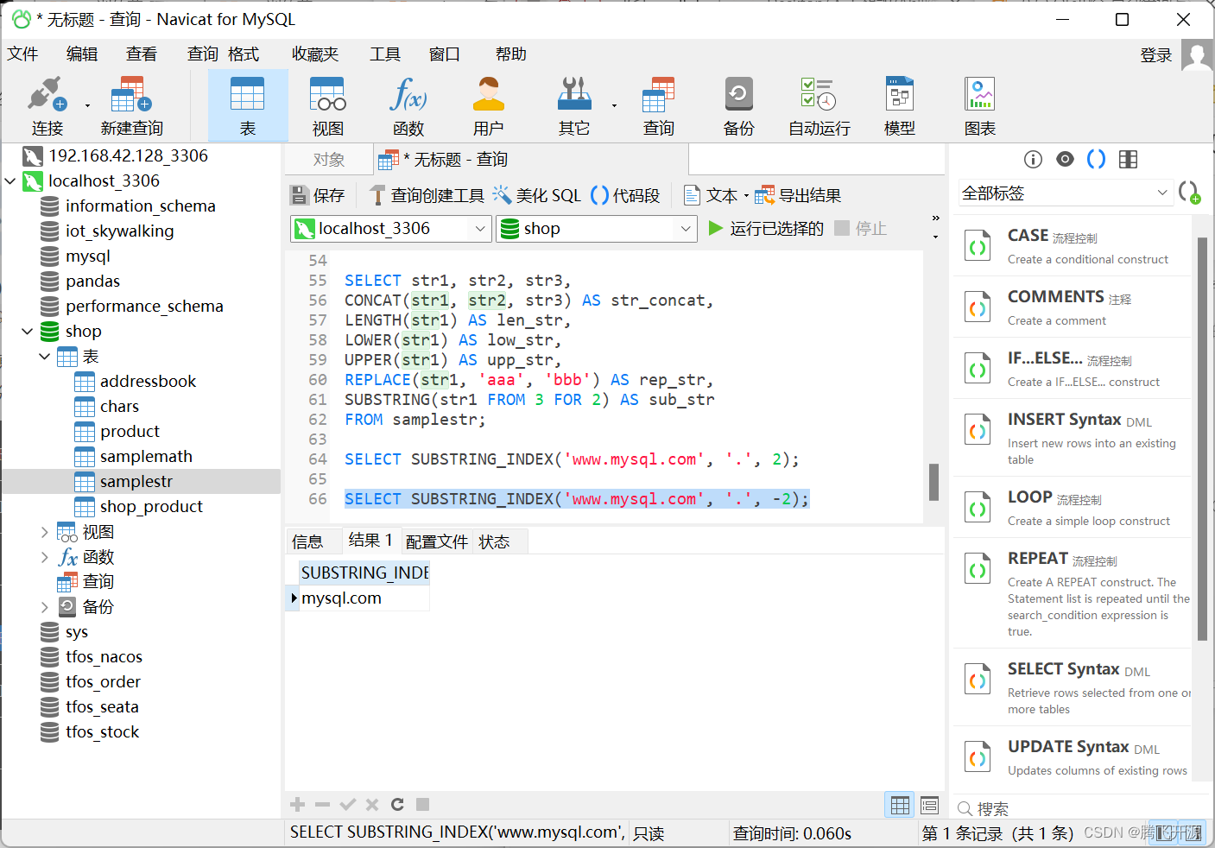Open the 用户 users toolbar icon
The image size is (1215, 848).
tap(489, 106)
